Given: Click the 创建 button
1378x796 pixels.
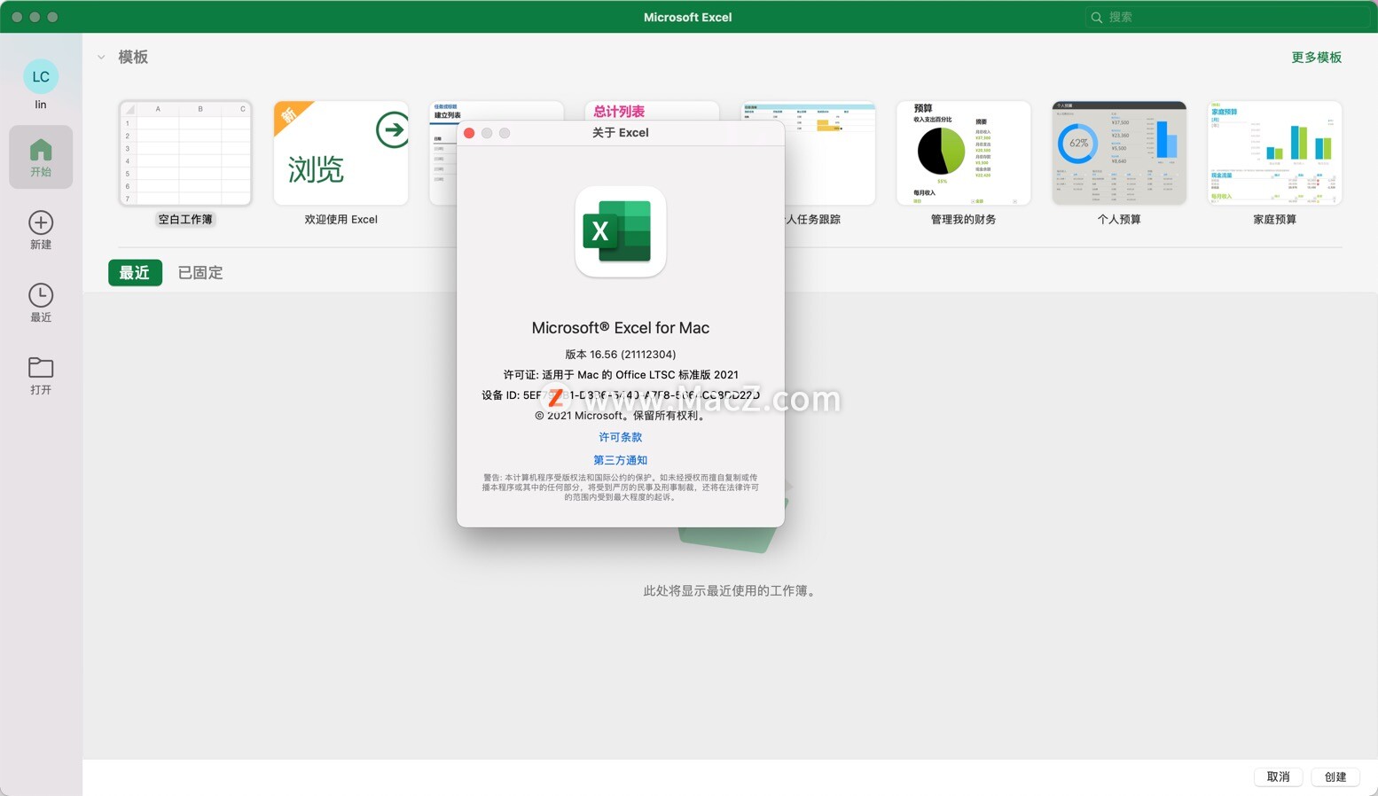Looking at the screenshot, I should pyautogui.click(x=1335, y=776).
